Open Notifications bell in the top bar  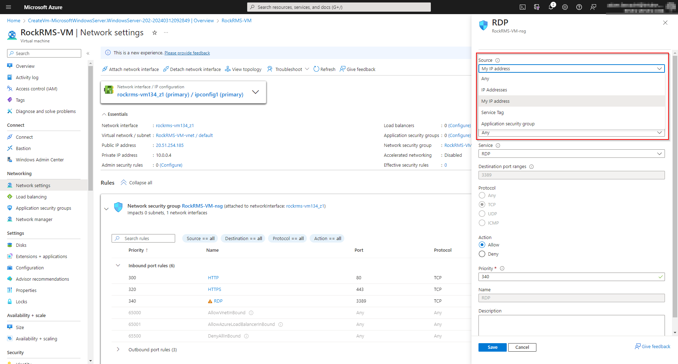pyautogui.click(x=551, y=7)
